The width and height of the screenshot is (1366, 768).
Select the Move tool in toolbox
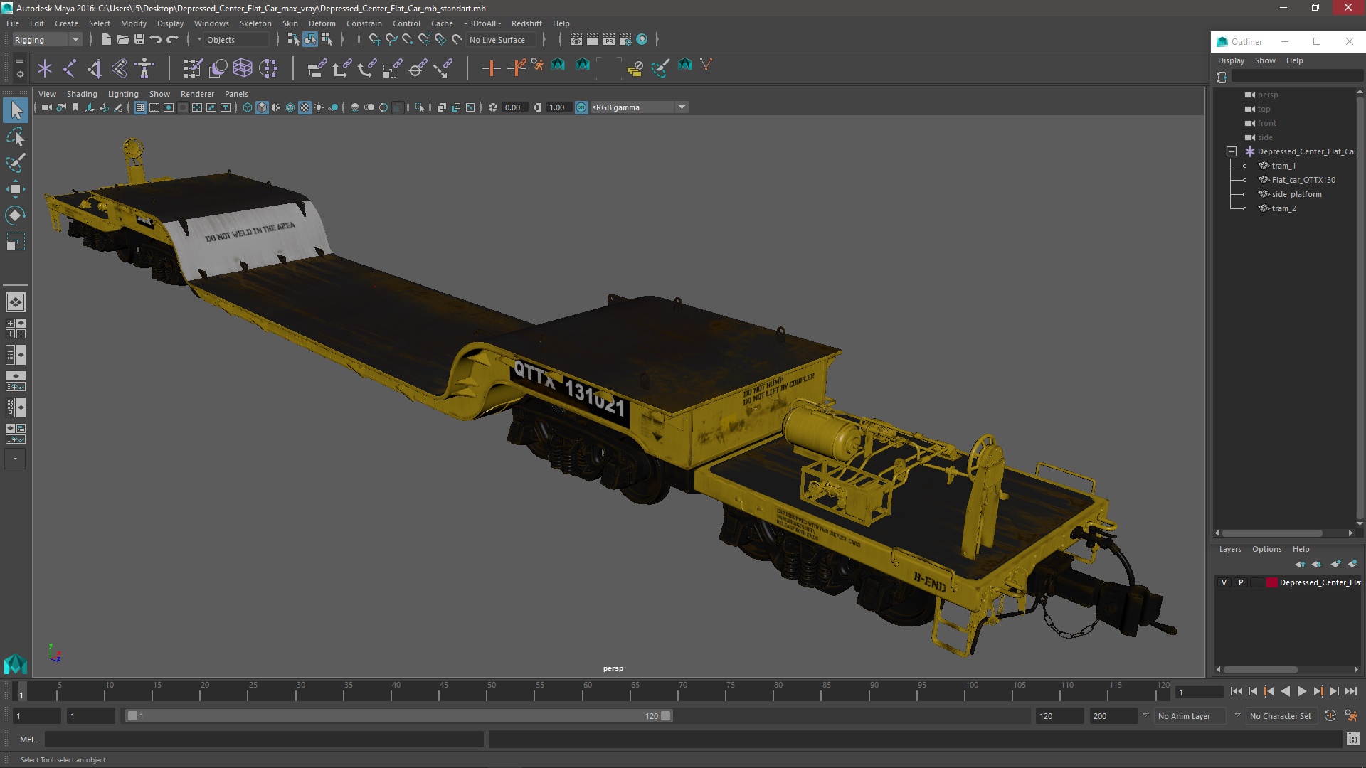point(15,189)
